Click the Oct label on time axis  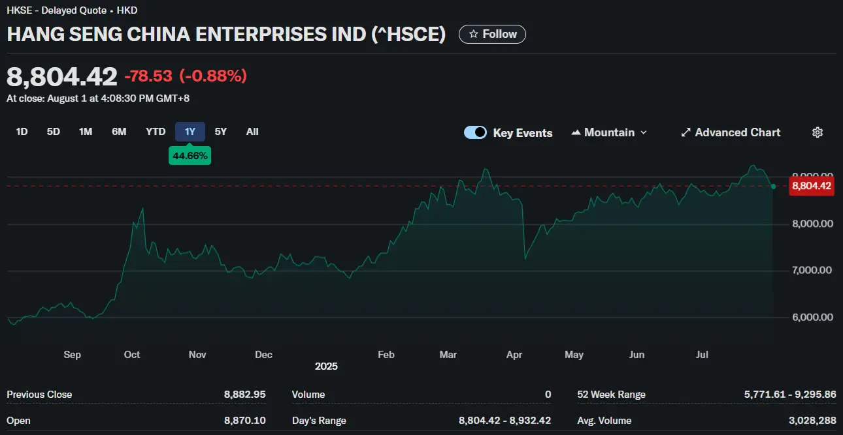point(132,355)
